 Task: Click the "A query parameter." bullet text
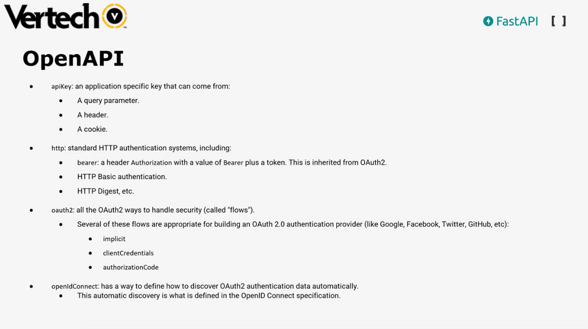[x=108, y=101]
